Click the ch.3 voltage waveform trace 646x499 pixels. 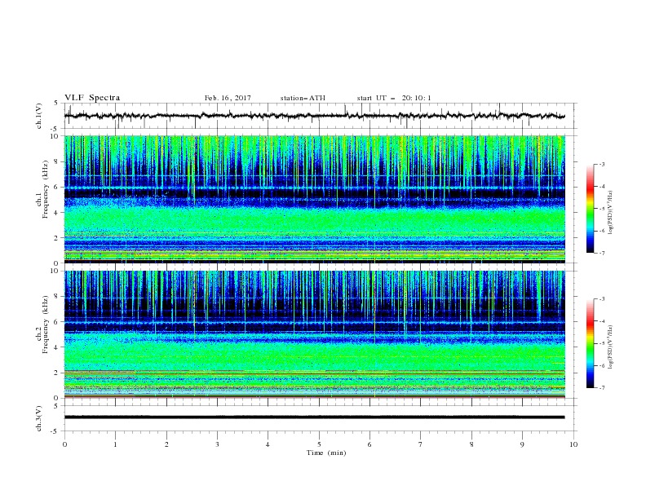click(x=314, y=417)
